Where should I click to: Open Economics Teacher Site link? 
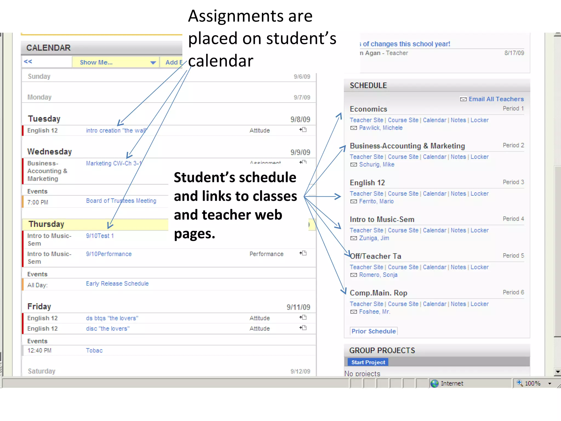click(366, 120)
